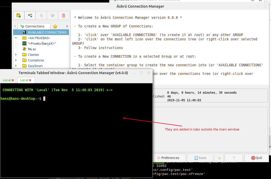
Task: Select the red trash delete icon
Action: tap(63, 15)
